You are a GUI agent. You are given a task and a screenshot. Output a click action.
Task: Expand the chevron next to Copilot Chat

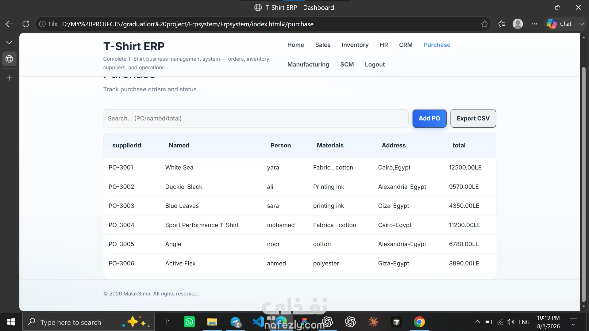[x=581, y=24]
